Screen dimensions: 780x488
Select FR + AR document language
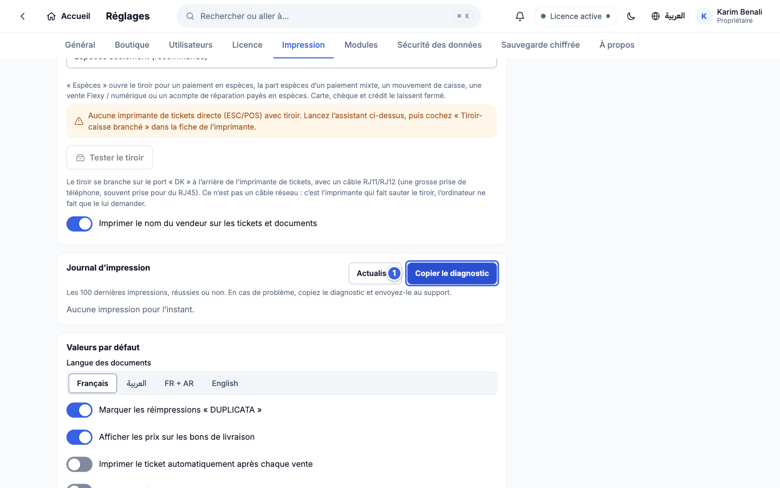click(x=179, y=383)
